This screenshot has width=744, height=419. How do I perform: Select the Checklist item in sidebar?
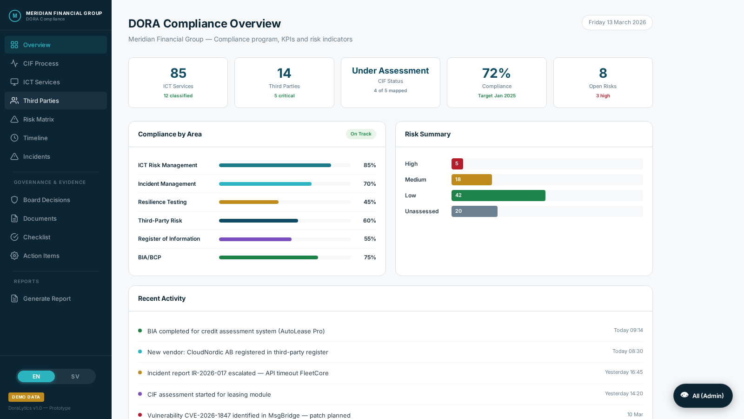pos(37,237)
